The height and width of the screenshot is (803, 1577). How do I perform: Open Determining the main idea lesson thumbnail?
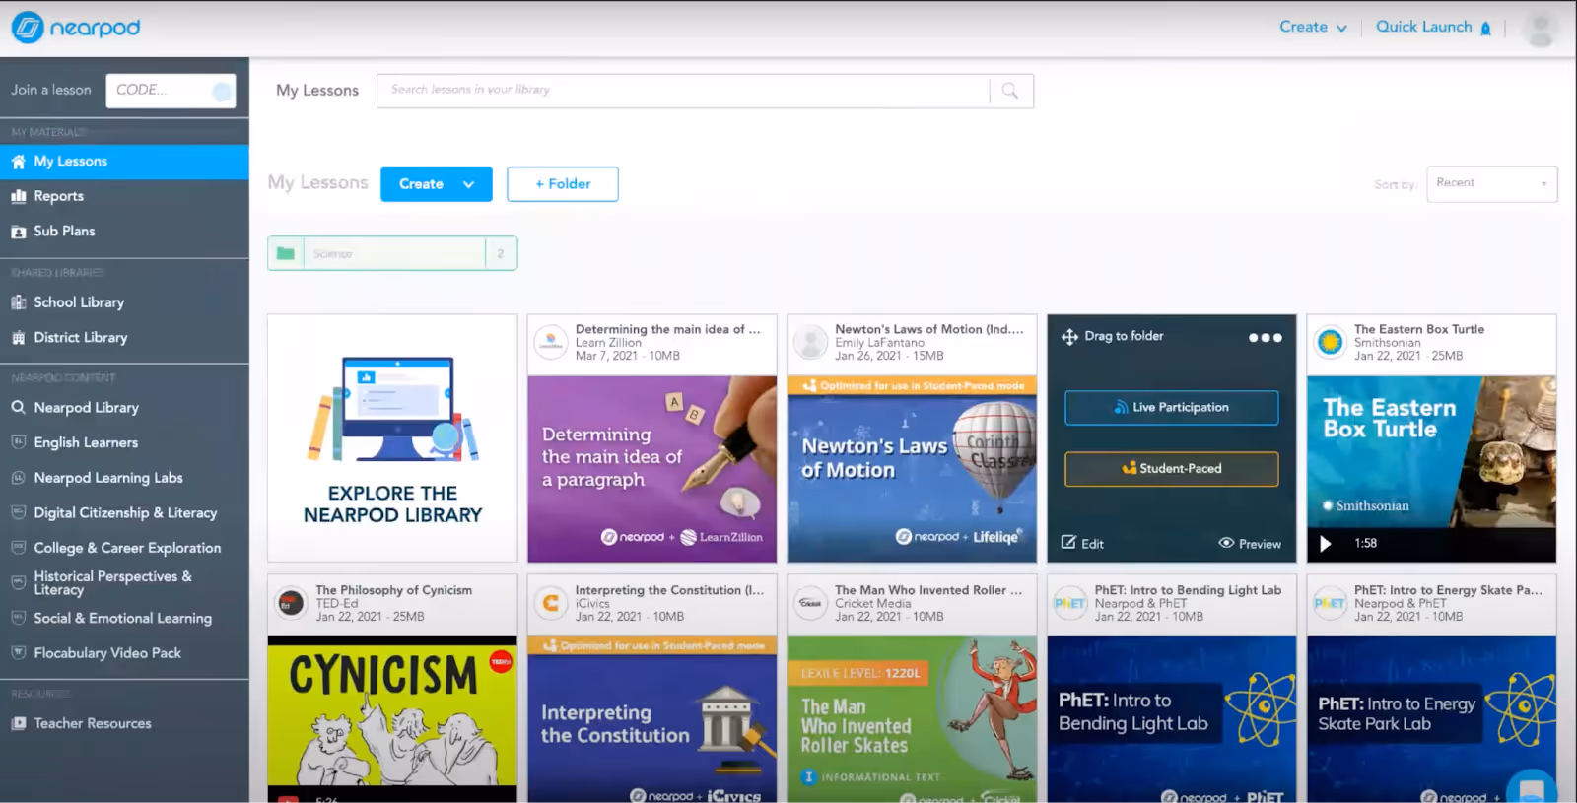[x=652, y=469]
